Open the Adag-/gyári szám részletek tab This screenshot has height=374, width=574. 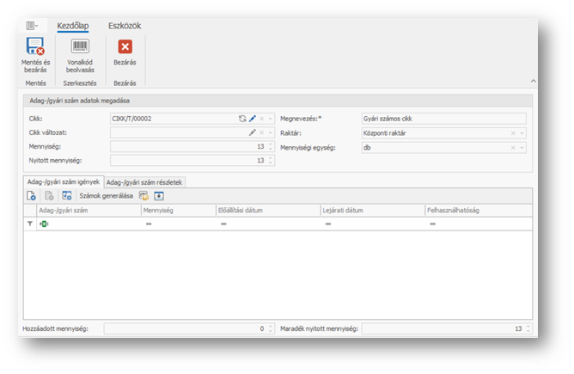click(x=144, y=182)
